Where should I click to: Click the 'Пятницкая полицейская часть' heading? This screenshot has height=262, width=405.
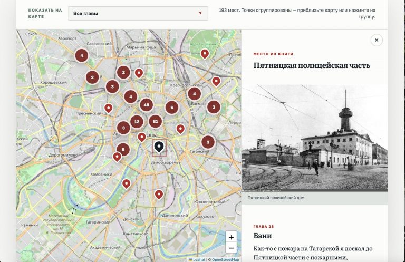(312, 65)
